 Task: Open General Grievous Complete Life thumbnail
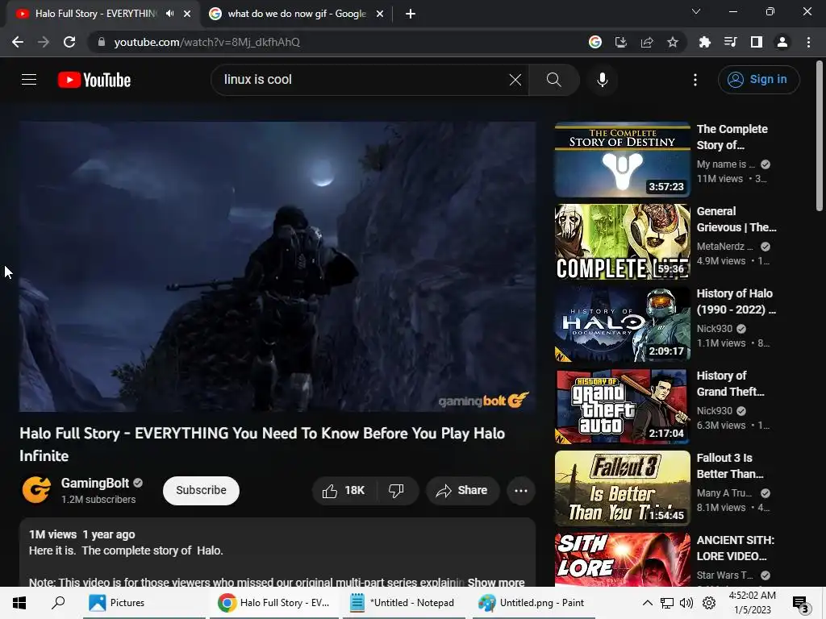(622, 242)
